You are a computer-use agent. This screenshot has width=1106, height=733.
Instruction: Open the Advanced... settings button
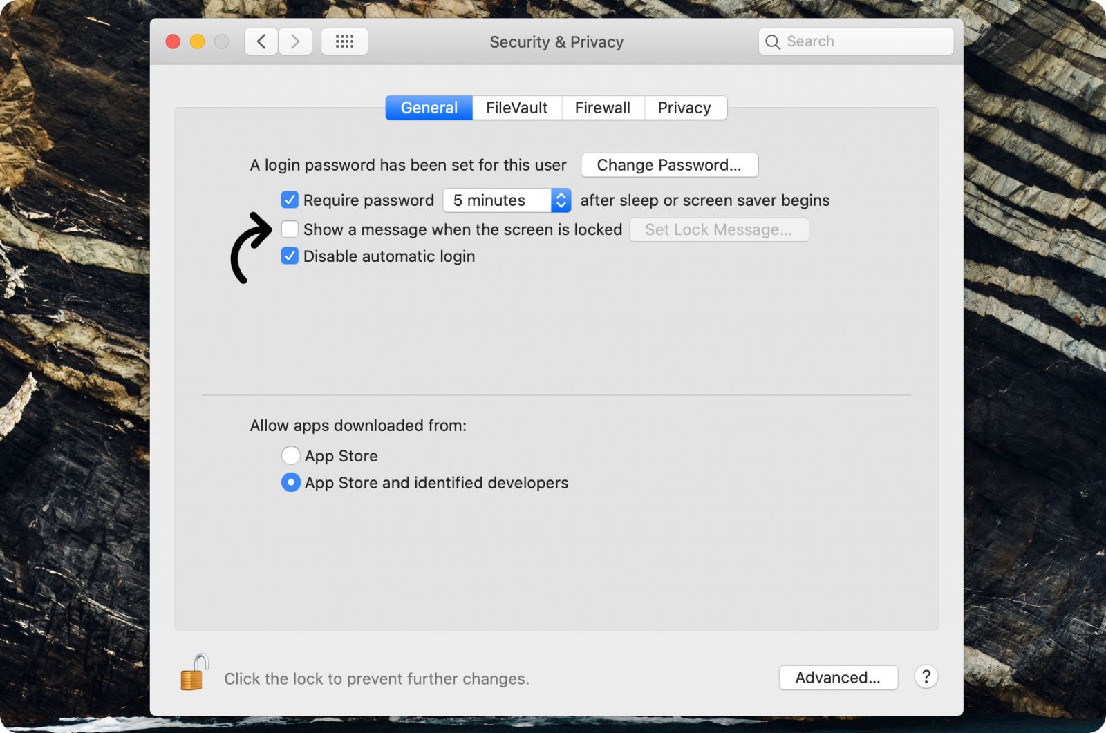(x=838, y=678)
